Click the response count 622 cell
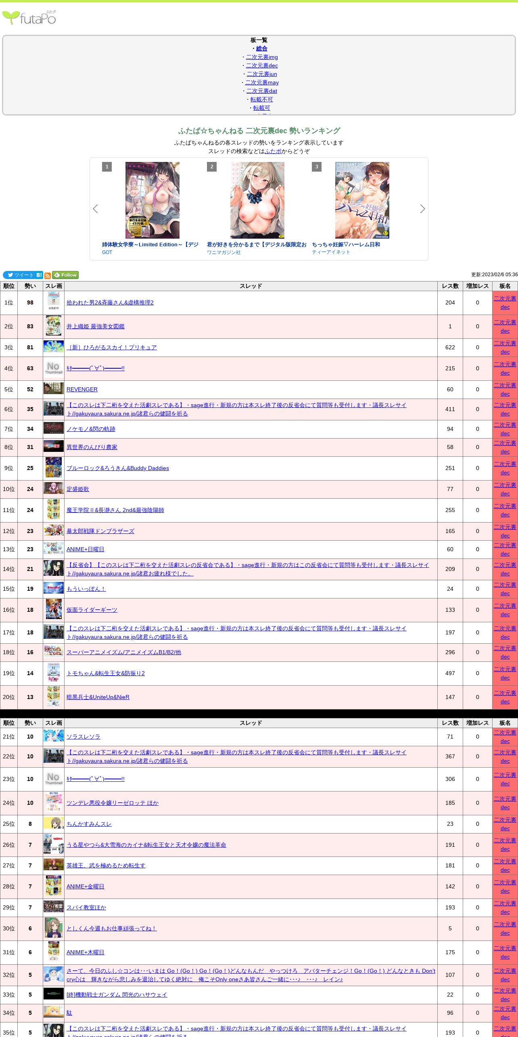 [x=450, y=347]
